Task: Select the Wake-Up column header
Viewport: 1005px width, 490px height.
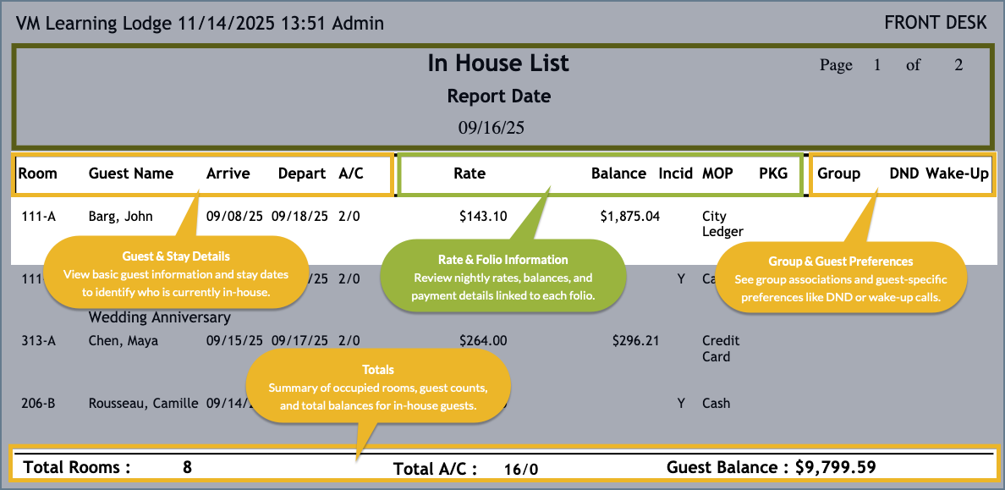Action: [957, 173]
